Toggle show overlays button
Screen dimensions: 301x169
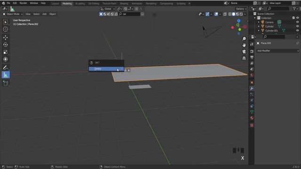tap(216, 14)
